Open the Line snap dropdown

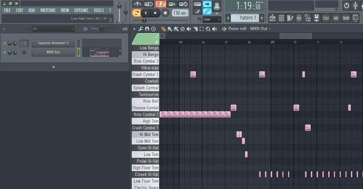click(212, 20)
